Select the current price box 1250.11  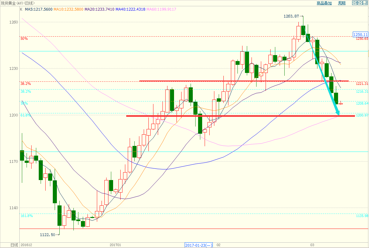361,35
